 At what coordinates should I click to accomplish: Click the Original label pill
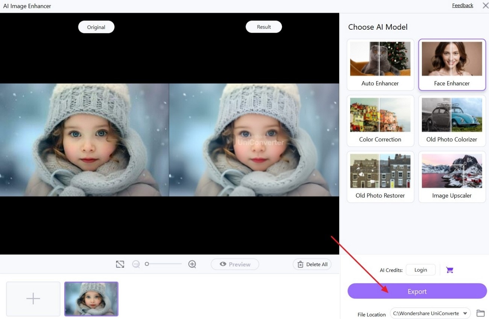coord(96,27)
